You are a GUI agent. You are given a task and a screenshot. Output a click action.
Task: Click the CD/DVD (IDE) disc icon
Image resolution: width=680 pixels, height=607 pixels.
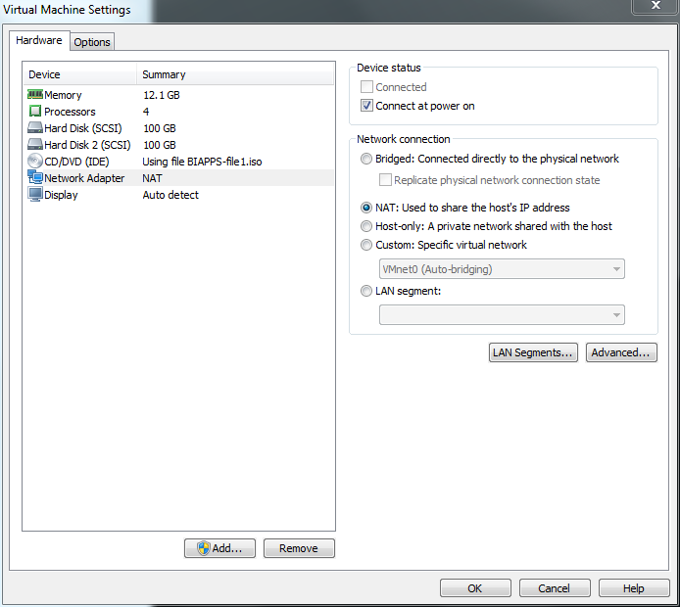click(x=35, y=162)
